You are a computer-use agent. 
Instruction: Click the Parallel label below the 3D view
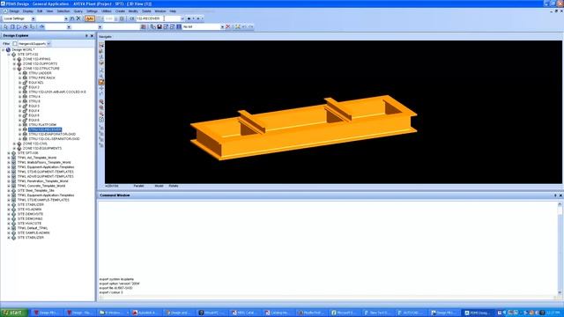click(139, 186)
